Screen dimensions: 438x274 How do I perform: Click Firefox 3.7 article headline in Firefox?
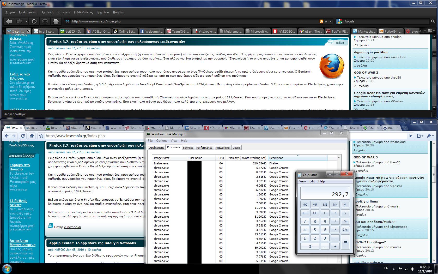coord(117,41)
